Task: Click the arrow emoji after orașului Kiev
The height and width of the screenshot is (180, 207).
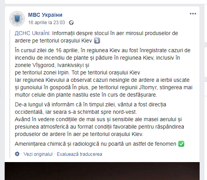Action: (x=97, y=41)
